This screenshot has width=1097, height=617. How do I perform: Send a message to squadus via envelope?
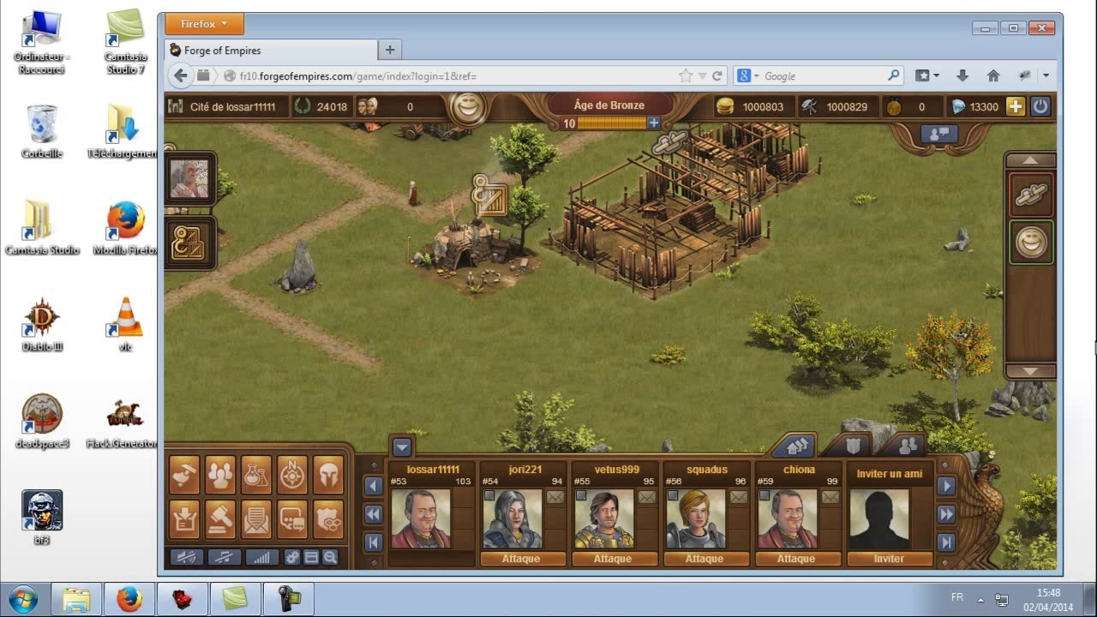(739, 497)
